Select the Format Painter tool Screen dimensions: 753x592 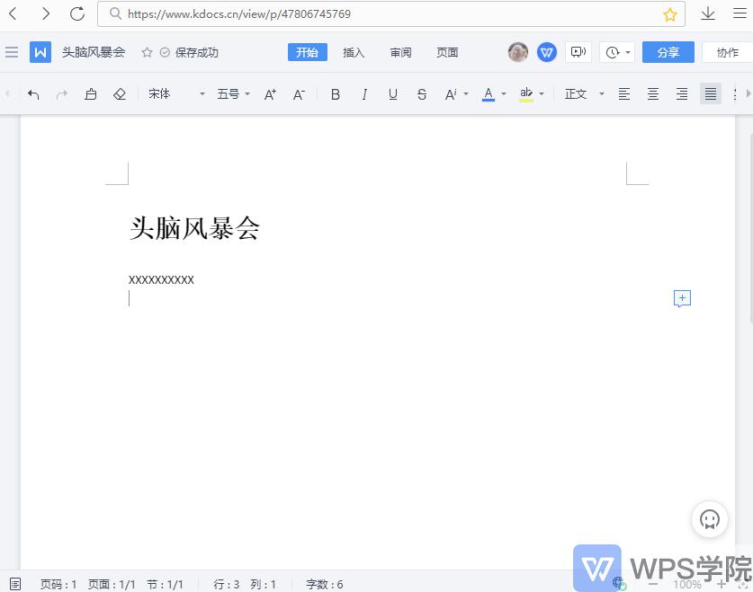pos(91,93)
